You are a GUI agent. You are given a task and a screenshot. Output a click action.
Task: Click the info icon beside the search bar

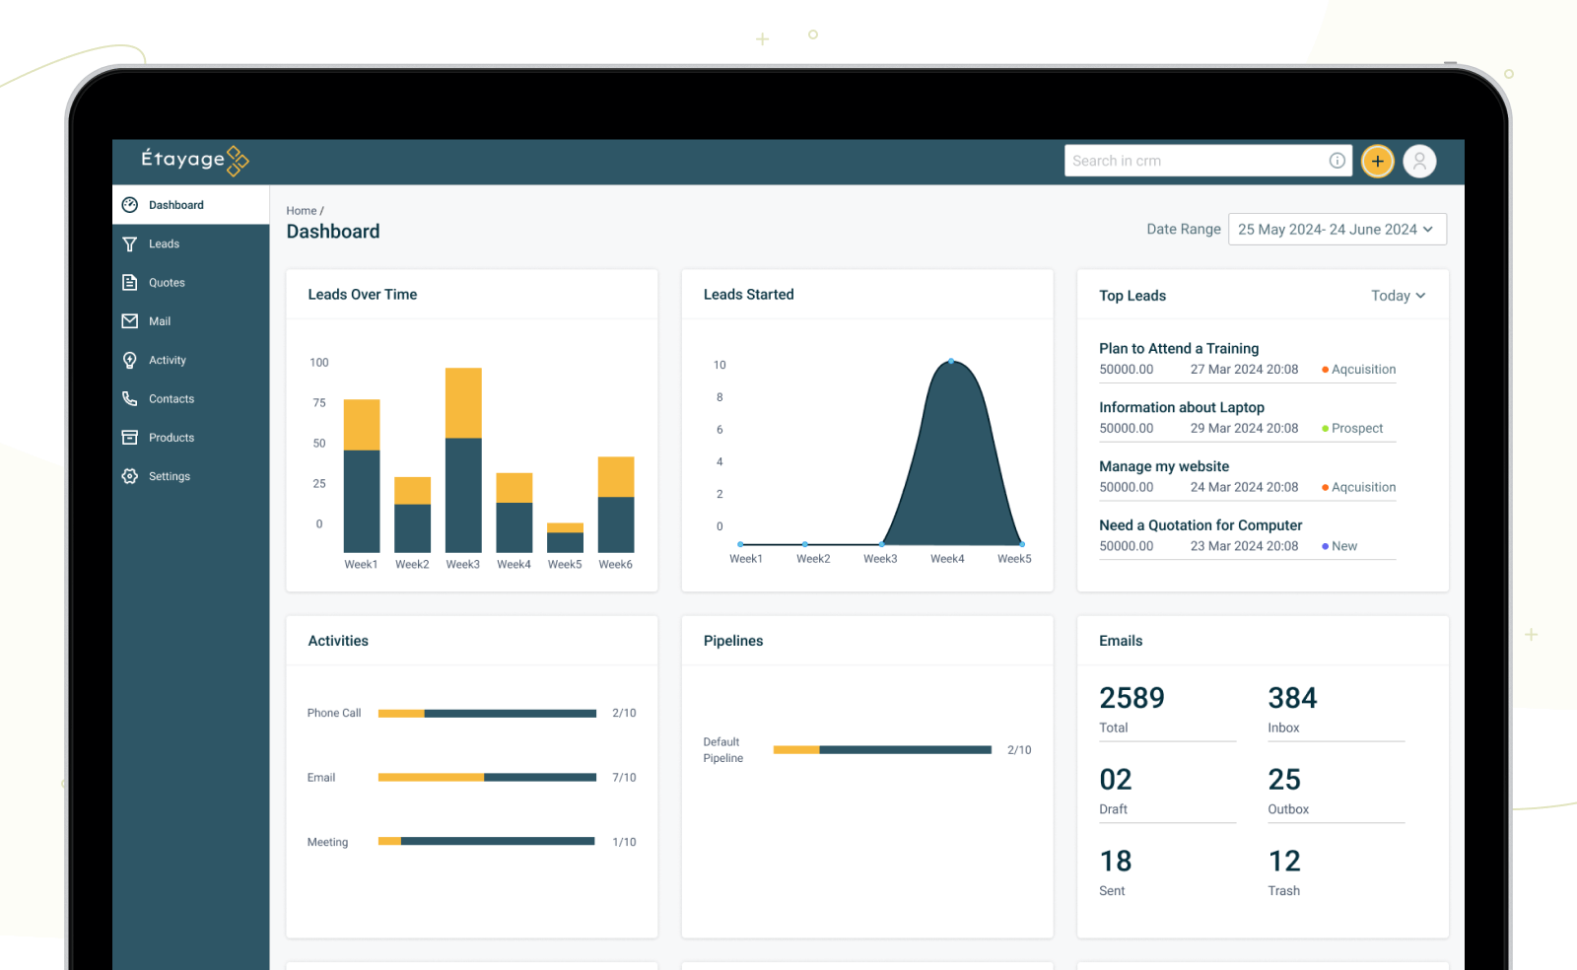click(x=1337, y=160)
